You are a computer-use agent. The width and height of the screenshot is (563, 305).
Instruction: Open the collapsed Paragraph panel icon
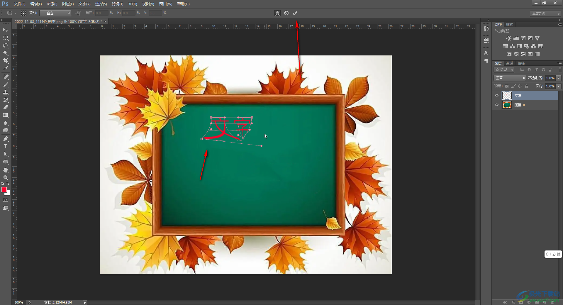coord(486,61)
